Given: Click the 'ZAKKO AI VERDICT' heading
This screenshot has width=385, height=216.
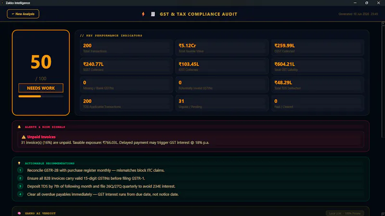Looking at the screenshot, I should pos(40,213).
